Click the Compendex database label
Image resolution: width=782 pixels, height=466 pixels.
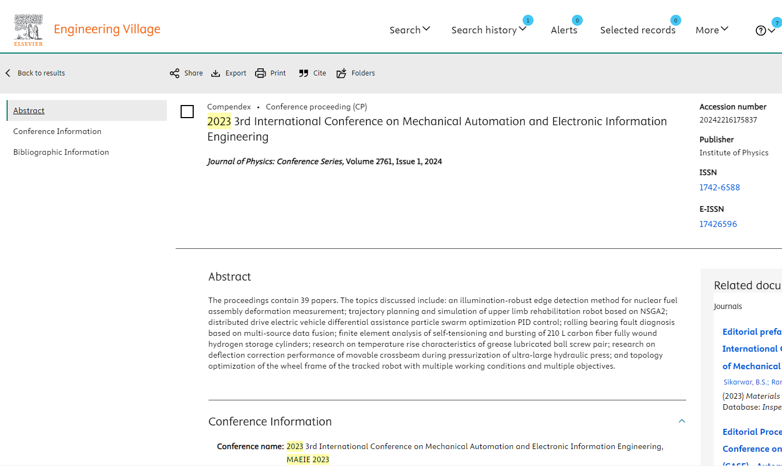(x=229, y=107)
